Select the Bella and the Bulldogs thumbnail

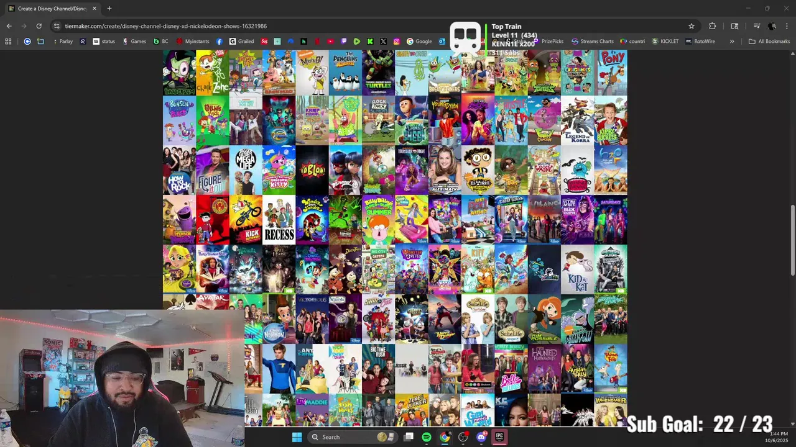pyautogui.click(x=511, y=369)
